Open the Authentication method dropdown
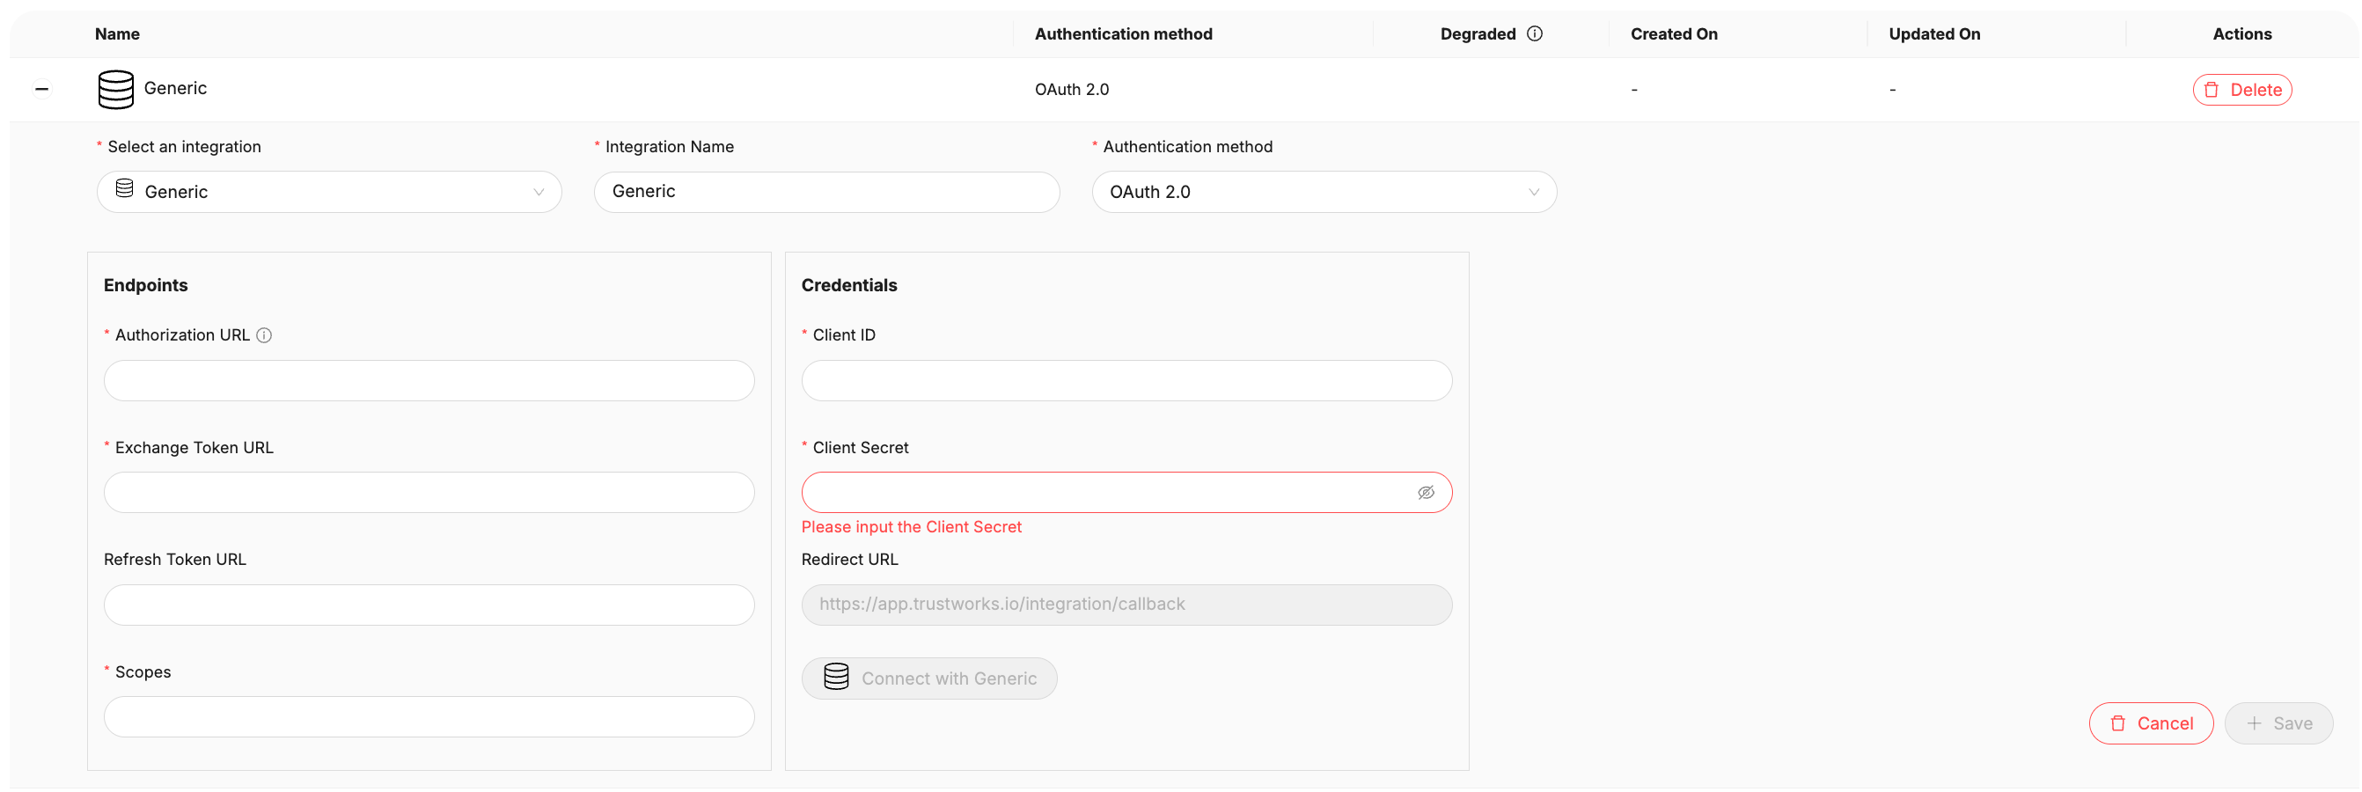Image resolution: width=2362 pixels, height=792 pixels. 1323,192
